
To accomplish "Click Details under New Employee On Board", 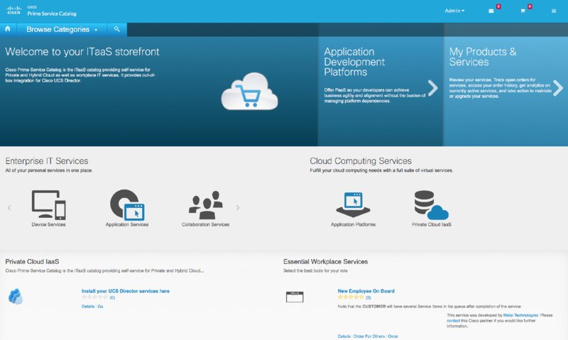I will [x=344, y=336].
